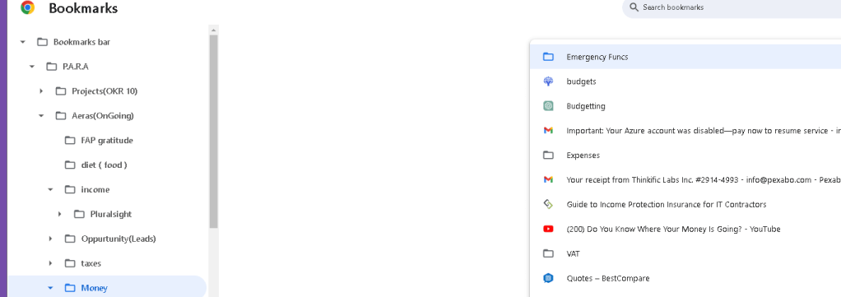This screenshot has height=297, width=841.
Task: Click the FAP gratitude folder icon
Action: tap(70, 141)
